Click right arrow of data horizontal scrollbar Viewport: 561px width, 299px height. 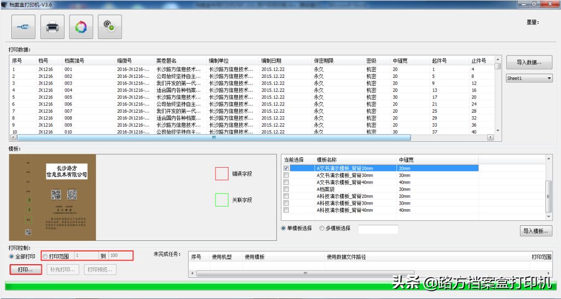click(x=490, y=138)
